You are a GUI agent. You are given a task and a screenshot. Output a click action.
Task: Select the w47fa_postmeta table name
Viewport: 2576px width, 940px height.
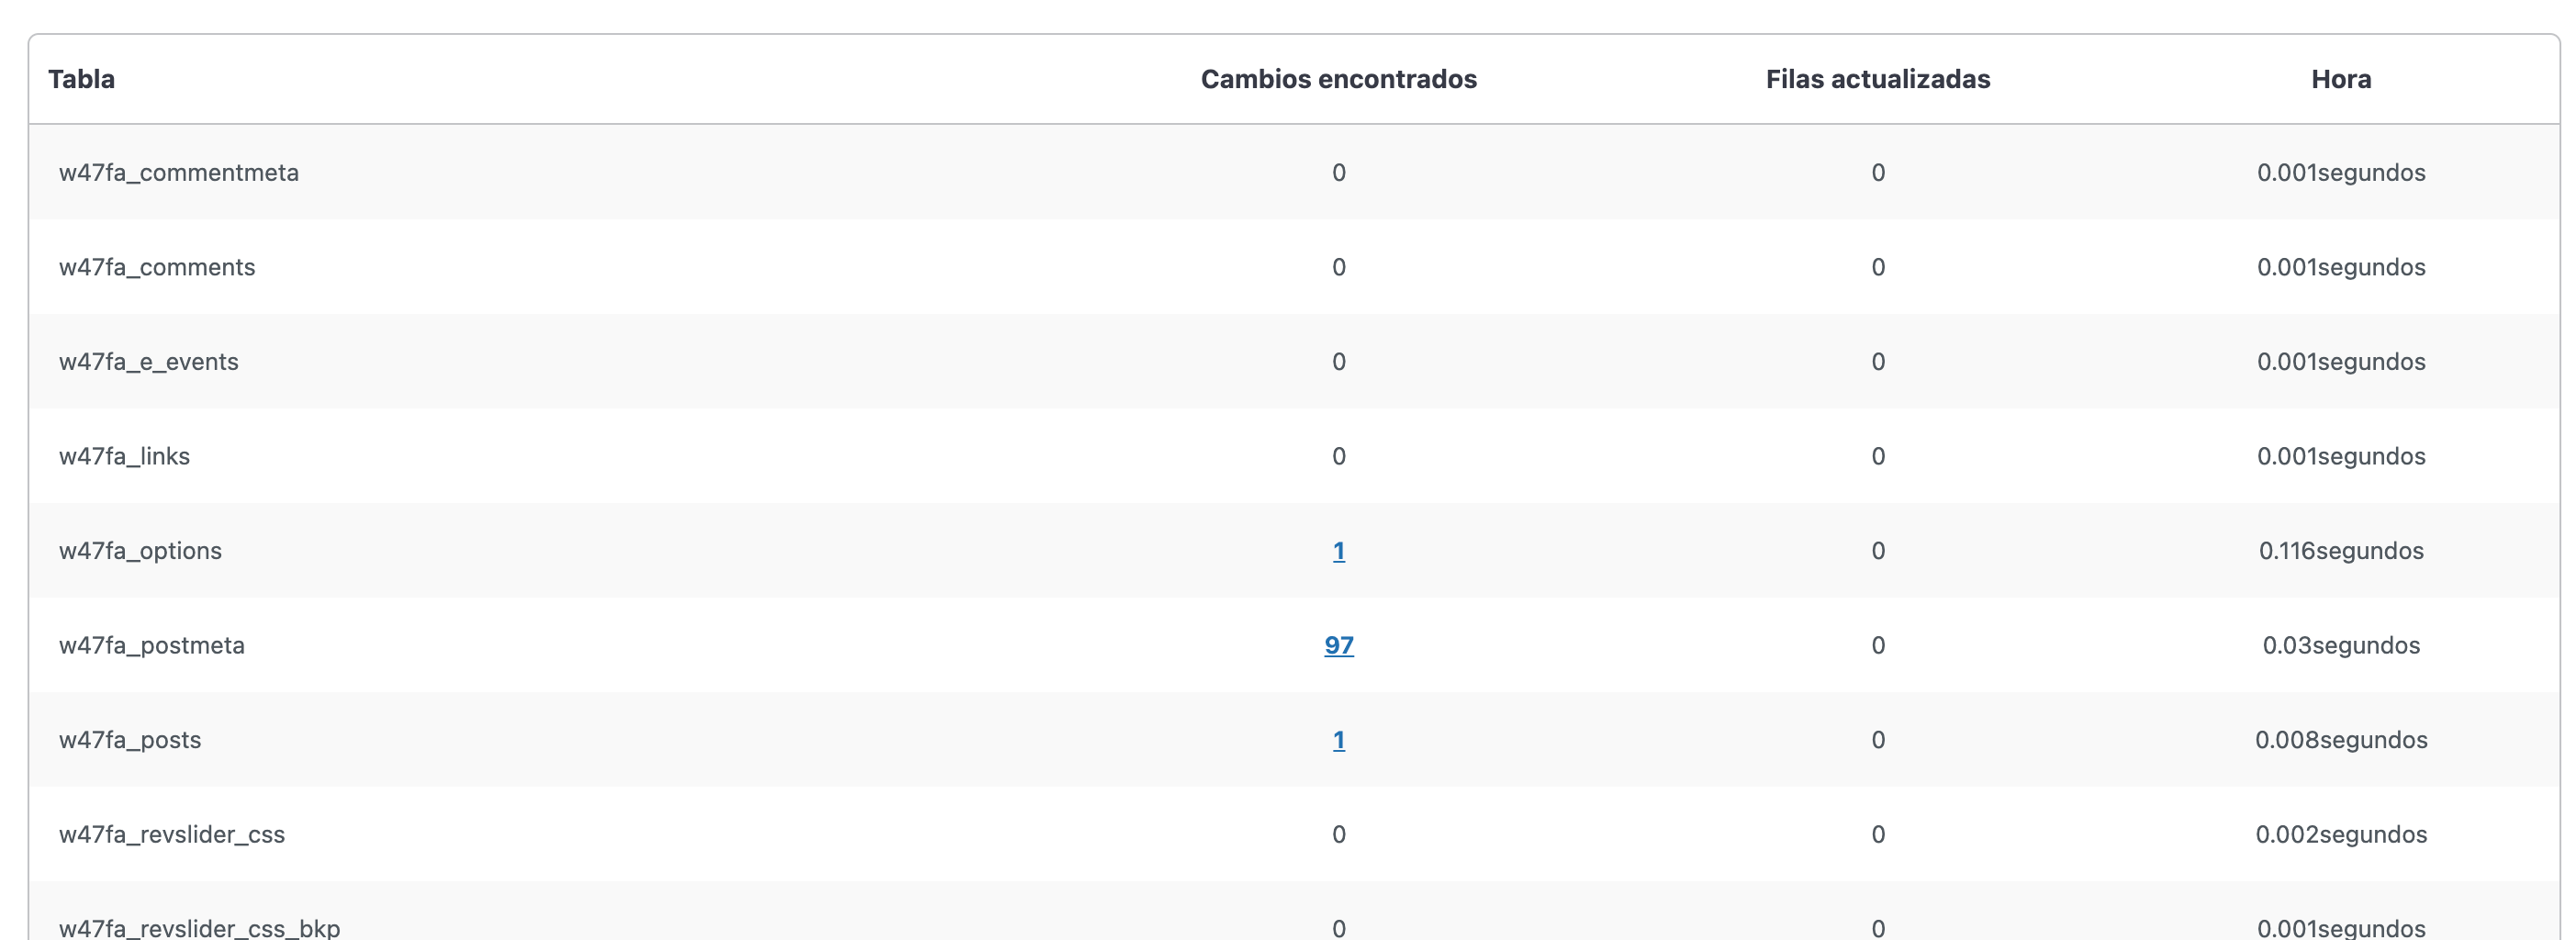151,645
